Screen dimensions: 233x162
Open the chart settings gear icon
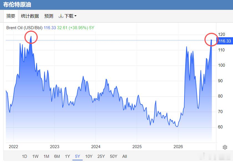(x=225, y=147)
